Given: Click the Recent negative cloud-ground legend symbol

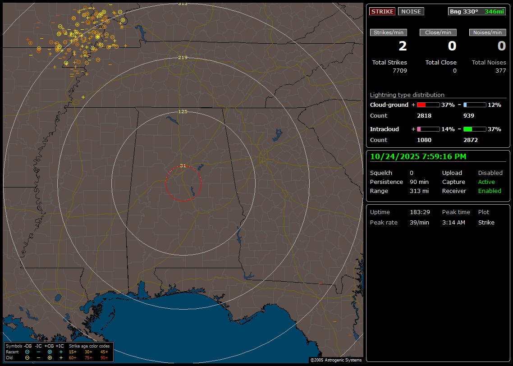Looking at the screenshot, I should 27,352.
